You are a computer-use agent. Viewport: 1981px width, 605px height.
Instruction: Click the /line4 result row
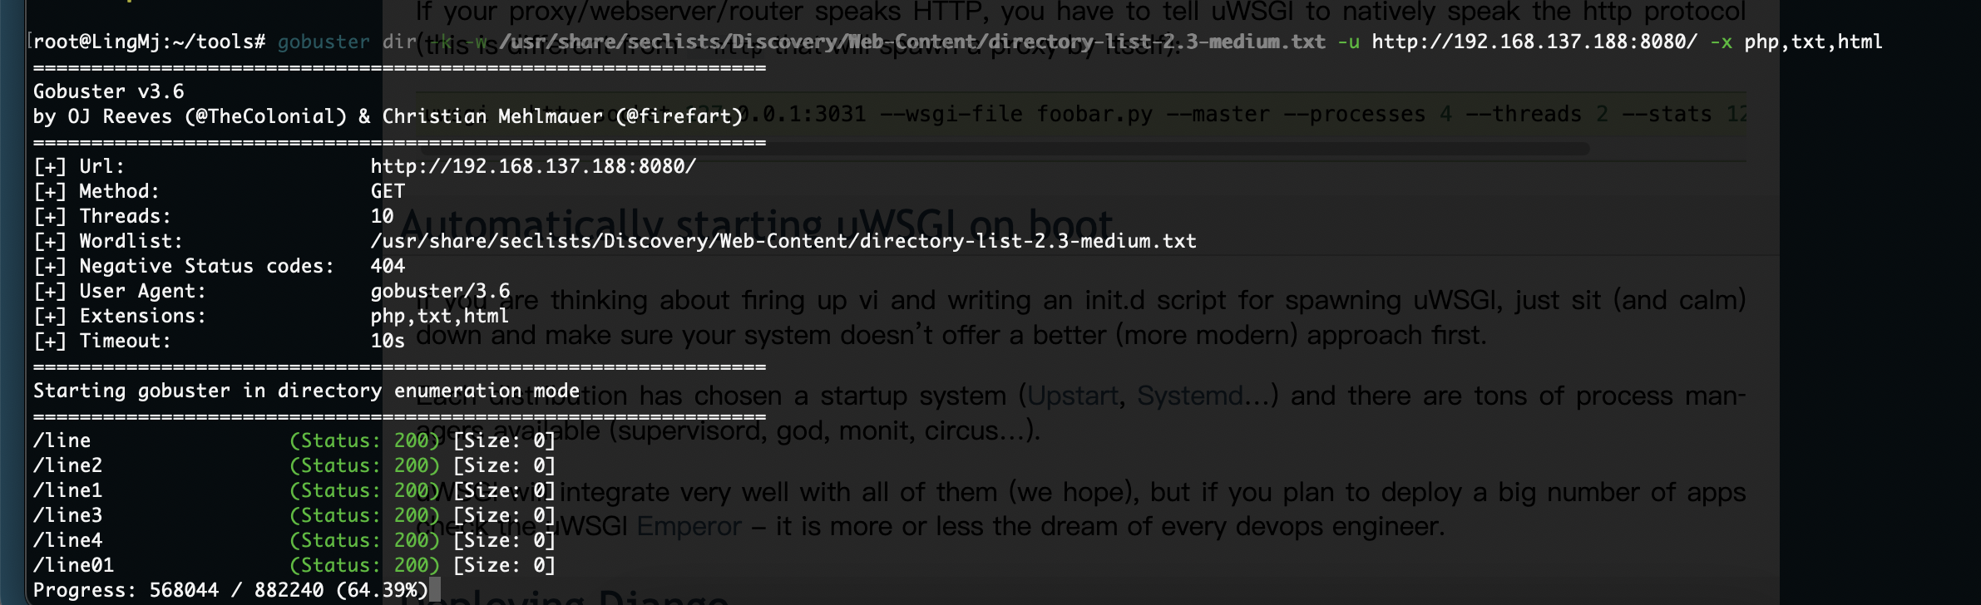point(294,540)
